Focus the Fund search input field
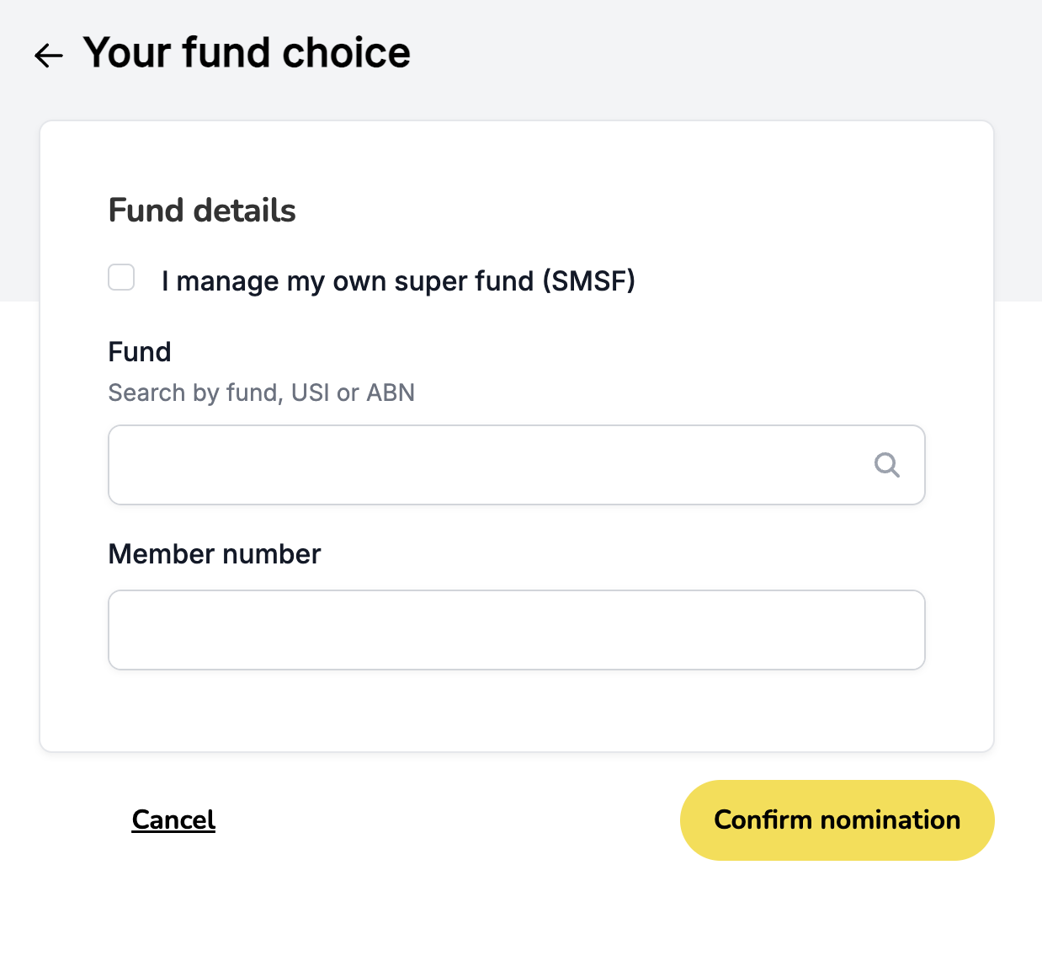This screenshot has height=977, width=1042. click(517, 465)
